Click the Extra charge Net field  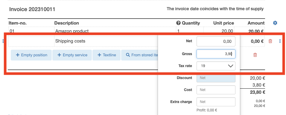point(216,102)
